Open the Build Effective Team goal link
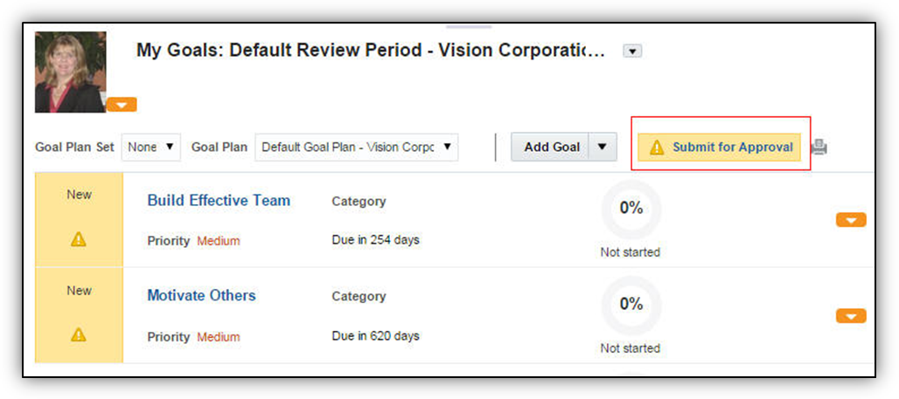This screenshot has width=899, height=399. tap(219, 200)
